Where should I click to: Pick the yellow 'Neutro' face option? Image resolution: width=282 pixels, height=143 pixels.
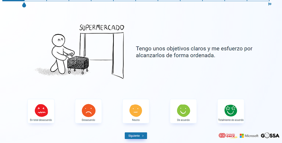point(136,111)
